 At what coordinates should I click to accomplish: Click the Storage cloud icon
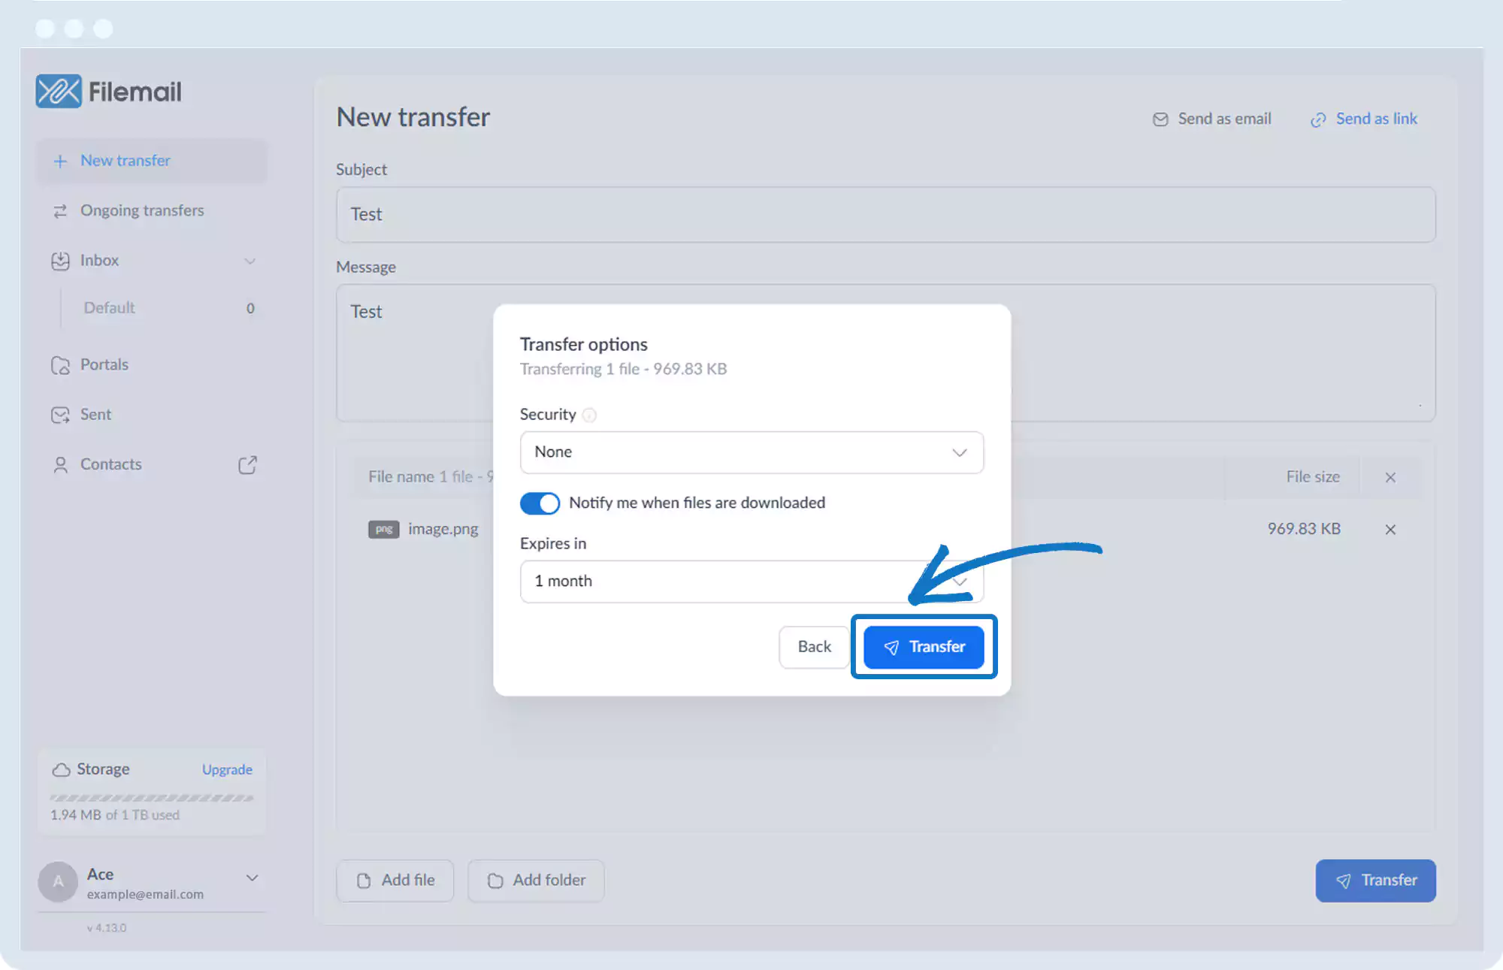61,769
